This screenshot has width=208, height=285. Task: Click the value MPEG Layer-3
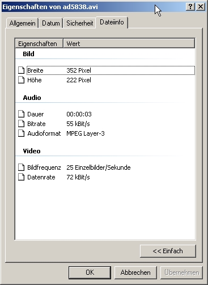[x=86, y=133]
